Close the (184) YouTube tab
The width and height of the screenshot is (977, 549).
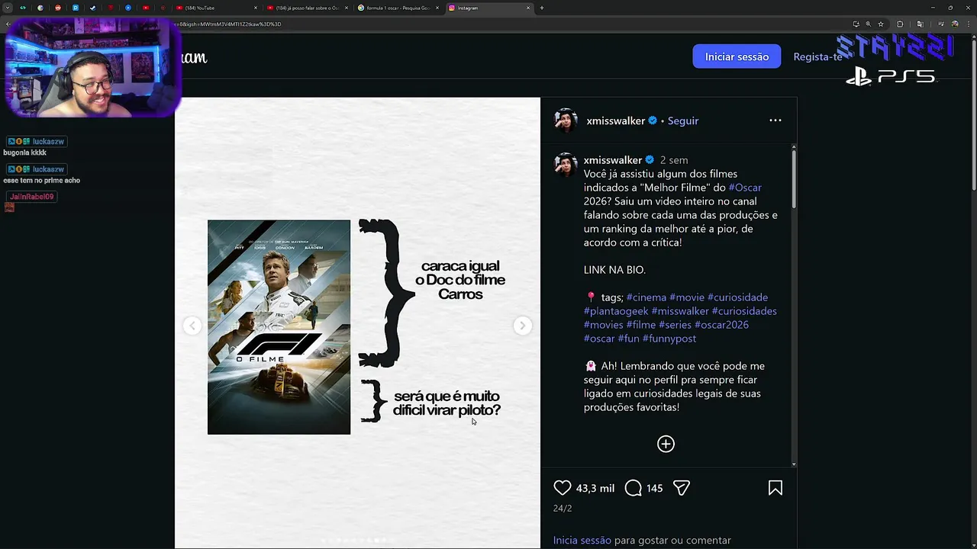pos(256,8)
